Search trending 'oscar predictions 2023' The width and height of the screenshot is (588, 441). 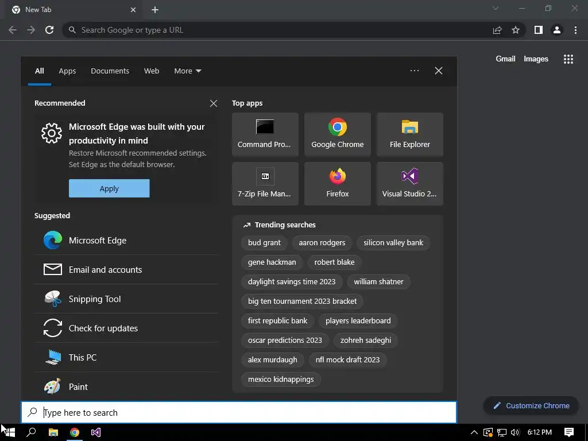coord(285,340)
